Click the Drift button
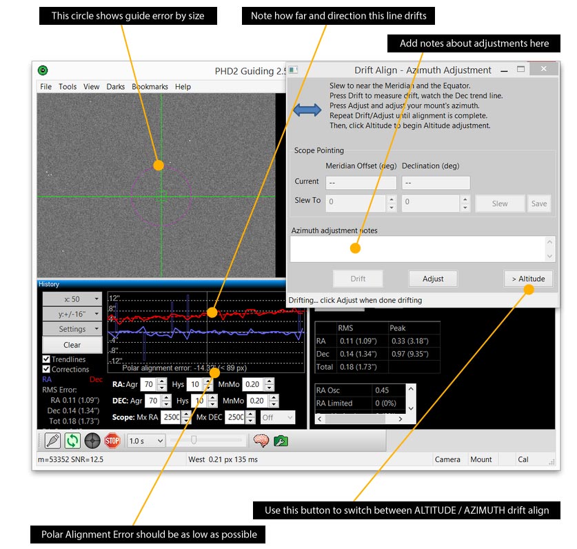 (358, 279)
